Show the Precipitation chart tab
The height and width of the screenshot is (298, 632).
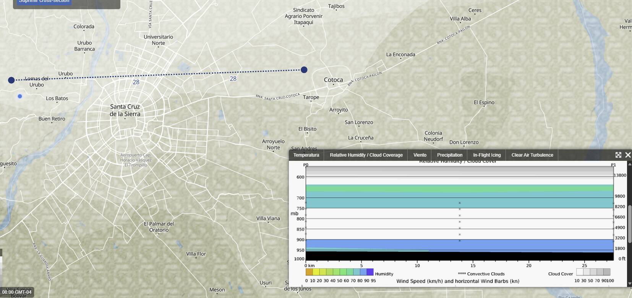tap(449, 155)
